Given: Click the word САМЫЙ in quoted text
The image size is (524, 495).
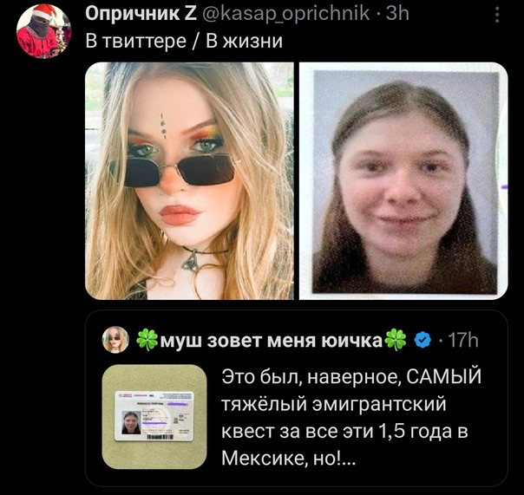Looking at the screenshot, I should point(444,376).
